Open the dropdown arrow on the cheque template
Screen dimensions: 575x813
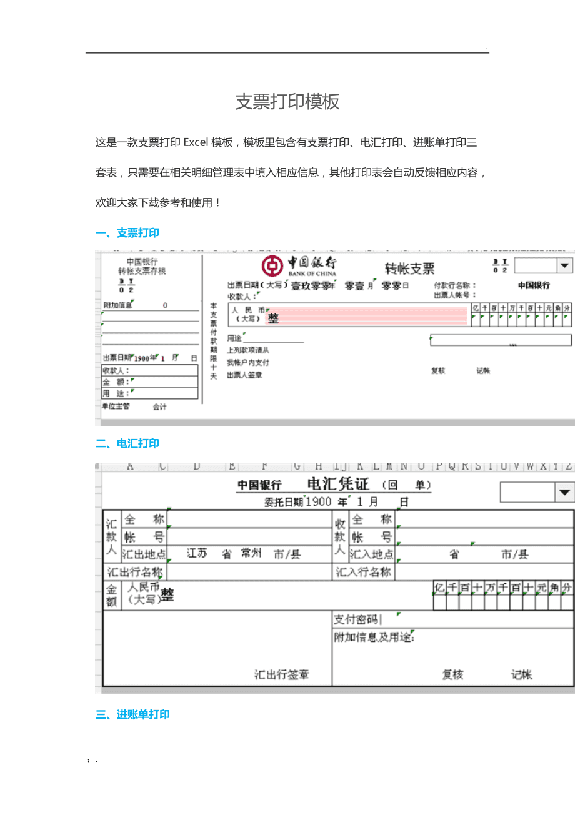click(x=564, y=266)
